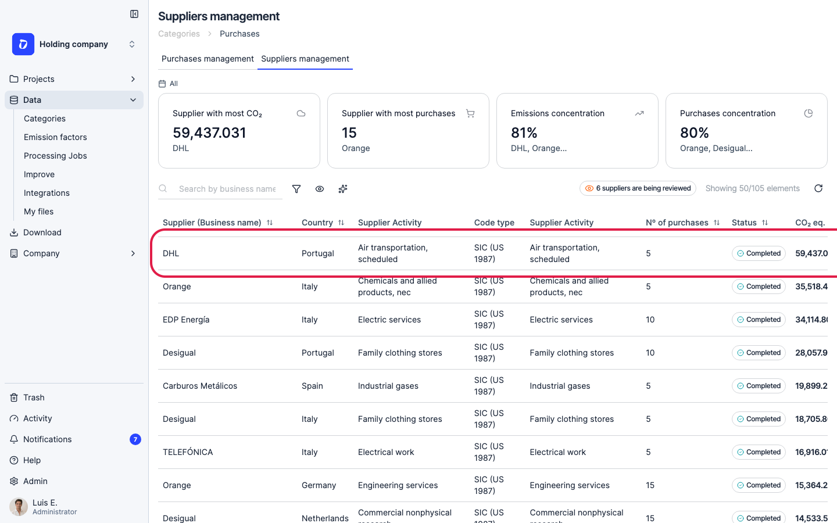Click Showing 50/105 elements text
837x523 pixels.
[753, 188]
